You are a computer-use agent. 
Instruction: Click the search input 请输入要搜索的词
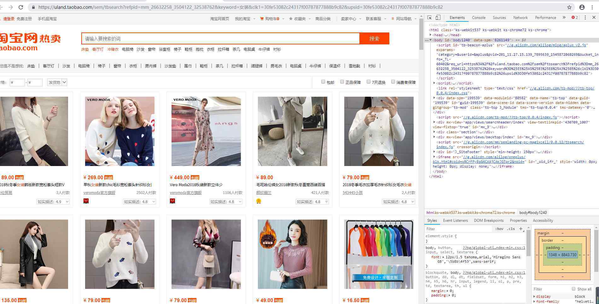[x=220, y=38]
